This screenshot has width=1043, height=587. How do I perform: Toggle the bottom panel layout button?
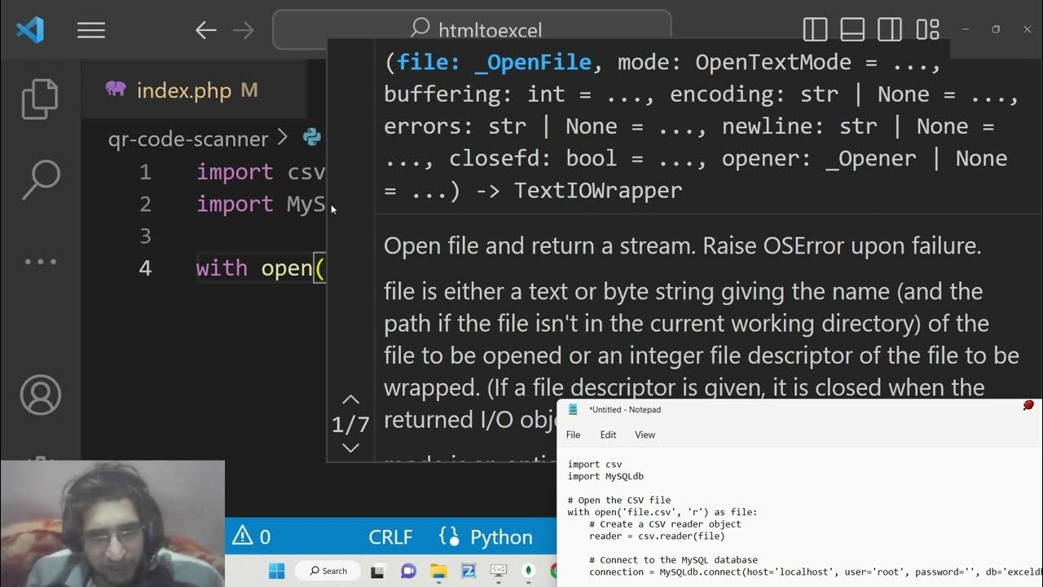click(x=852, y=30)
